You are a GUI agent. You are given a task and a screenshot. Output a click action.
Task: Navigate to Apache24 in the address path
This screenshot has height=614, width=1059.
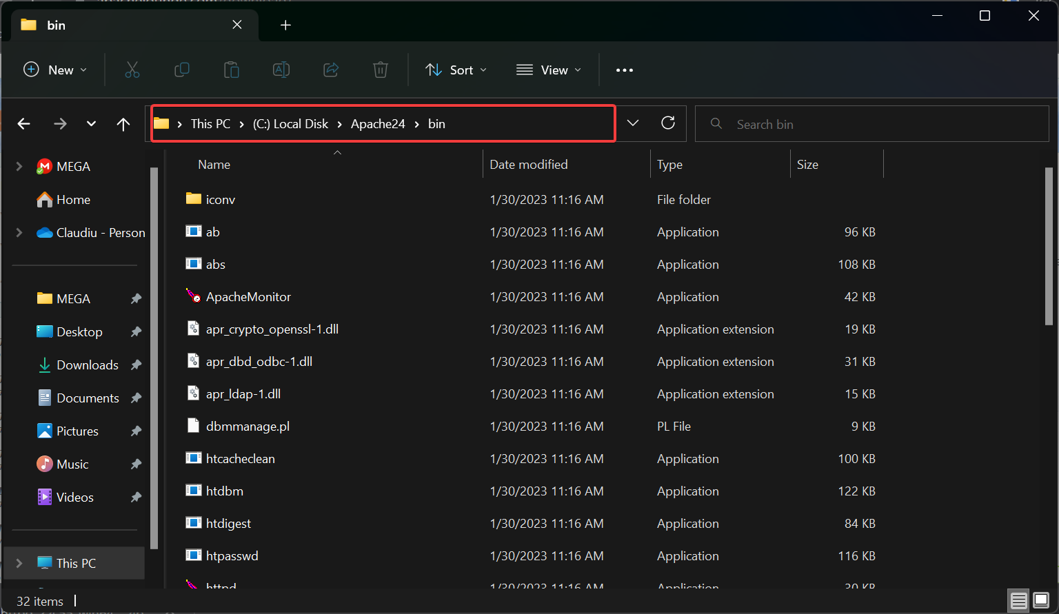378,124
